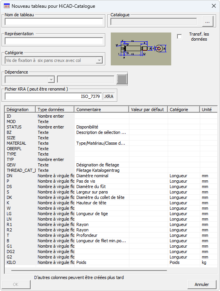The image size is (220, 291).
Task: Select the MATERIAL row designation
Action: (16, 143)
